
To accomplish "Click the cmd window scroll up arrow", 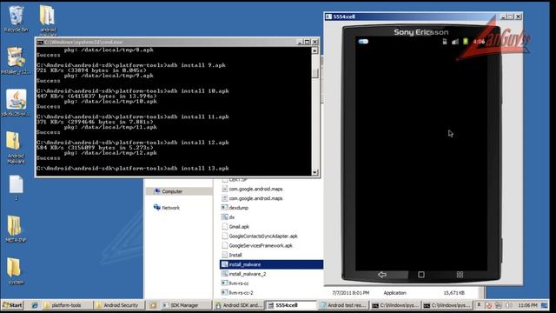I will (x=314, y=50).
